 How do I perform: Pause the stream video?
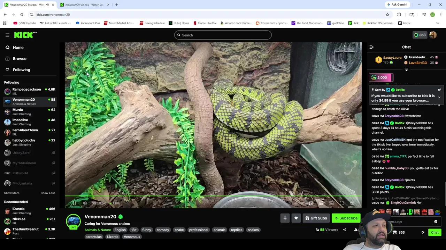click(x=74, y=203)
